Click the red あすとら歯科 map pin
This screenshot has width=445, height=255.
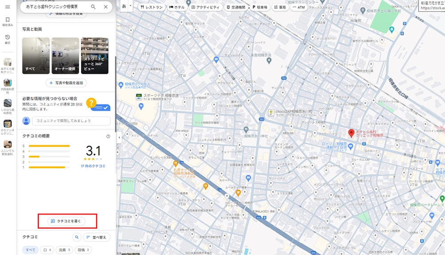click(351, 133)
